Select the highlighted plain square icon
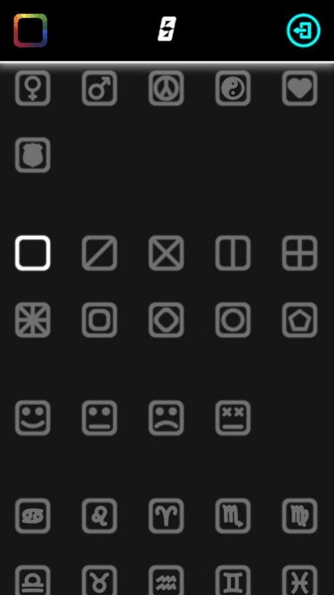 (x=32, y=253)
